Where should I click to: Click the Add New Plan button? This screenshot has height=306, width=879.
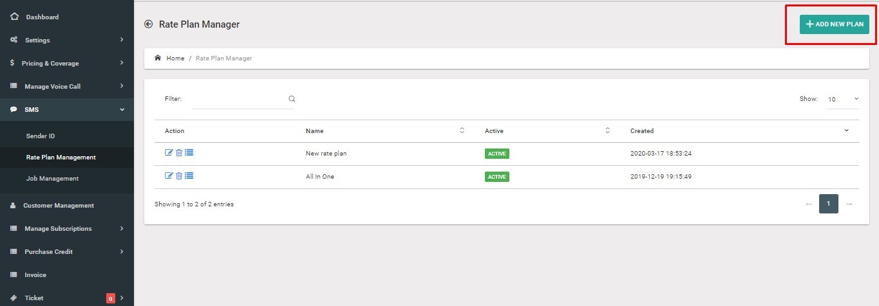pyautogui.click(x=834, y=24)
